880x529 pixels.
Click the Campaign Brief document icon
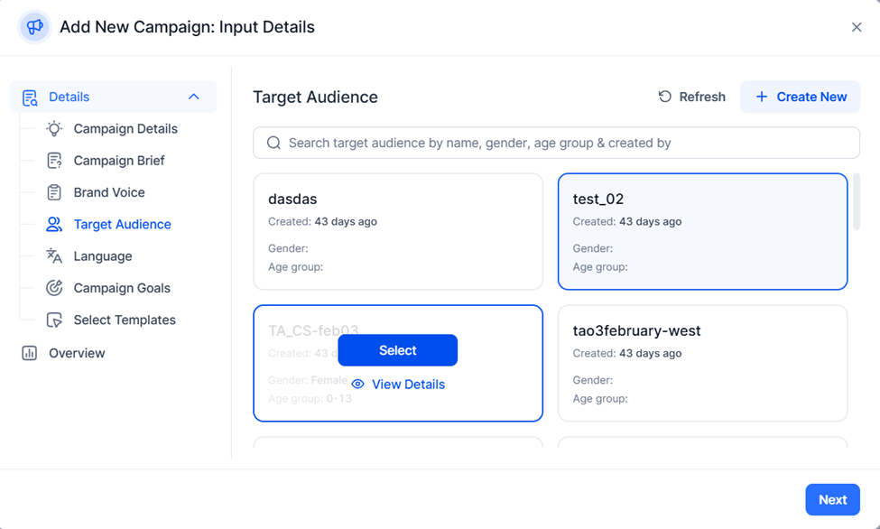click(54, 161)
